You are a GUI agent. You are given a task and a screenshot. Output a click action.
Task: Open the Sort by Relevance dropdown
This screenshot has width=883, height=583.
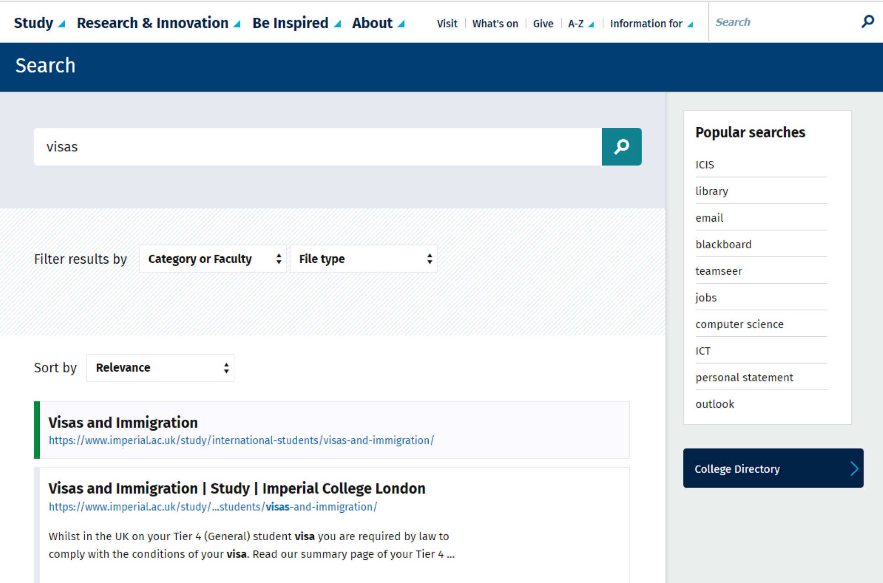(x=160, y=368)
